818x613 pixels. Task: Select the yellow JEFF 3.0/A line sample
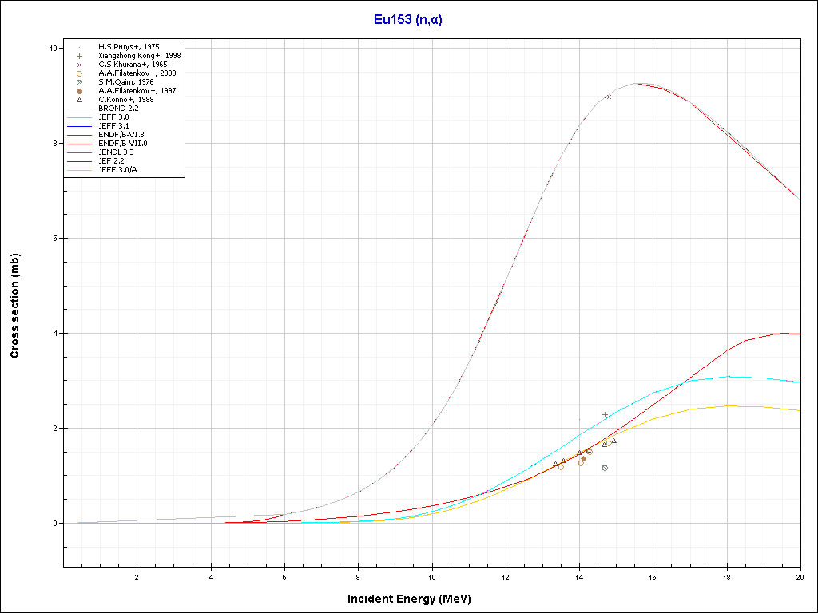pos(80,170)
